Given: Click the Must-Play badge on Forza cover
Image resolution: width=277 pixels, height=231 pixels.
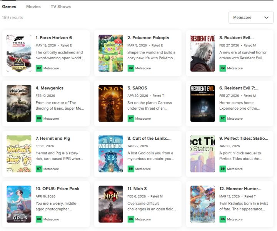Looking at the screenshot, I should tap(19, 65).
